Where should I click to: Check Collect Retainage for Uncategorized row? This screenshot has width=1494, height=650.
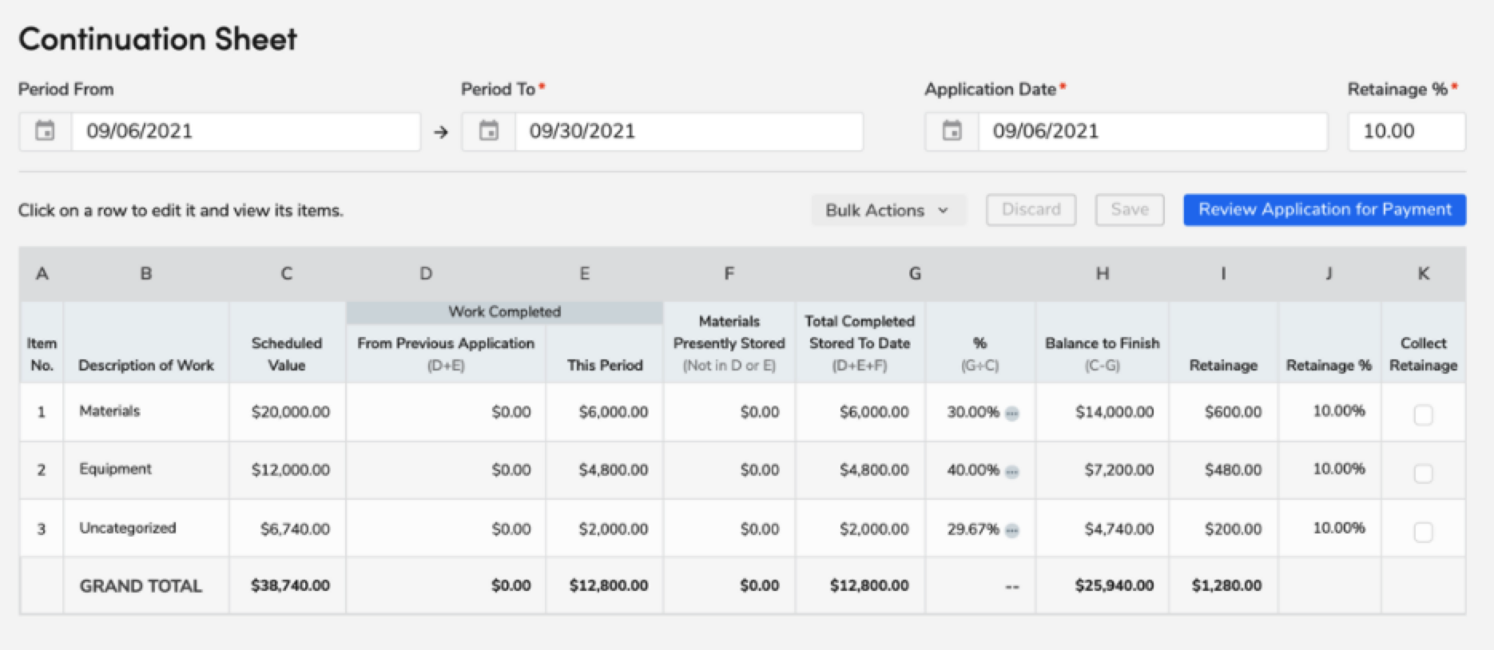click(1423, 532)
